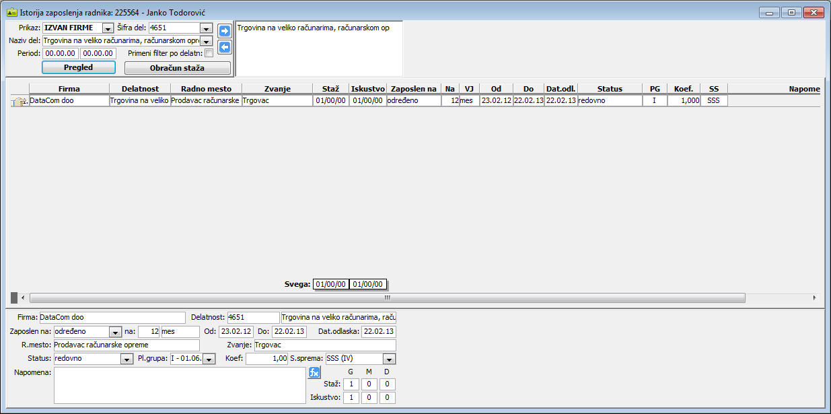Click the row hand icon before DataCom doo
The width and height of the screenshot is (831, 414).
18,101
